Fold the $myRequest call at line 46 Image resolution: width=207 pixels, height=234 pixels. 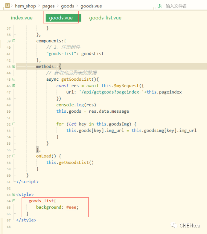click(x=14, y=86)
